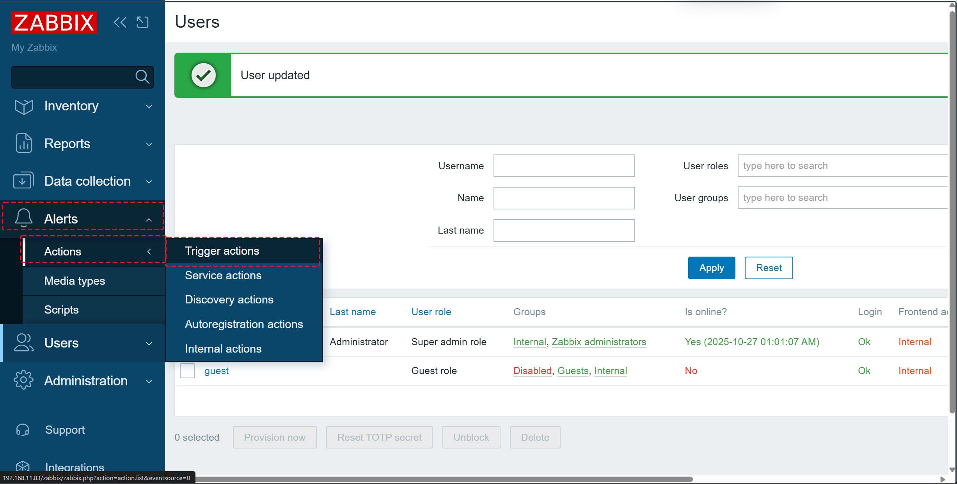Collapse the sidebar using double-chevron icon

(120, 22)
